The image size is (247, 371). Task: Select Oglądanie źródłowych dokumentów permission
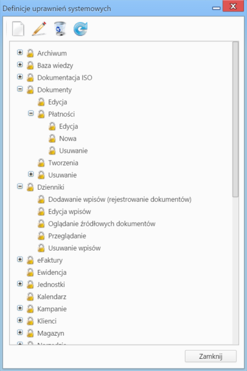tap(102, 224)
